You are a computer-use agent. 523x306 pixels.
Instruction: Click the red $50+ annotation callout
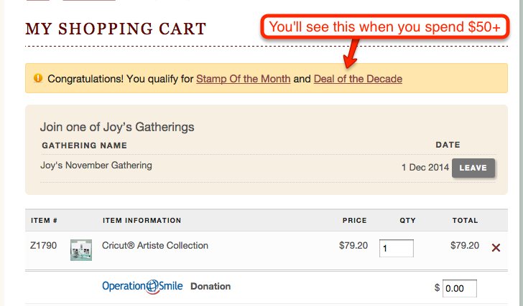click(384, 27)
